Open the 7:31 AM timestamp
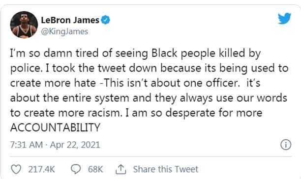This screenshot has width=301, height=179. click(x=27, y=145)
